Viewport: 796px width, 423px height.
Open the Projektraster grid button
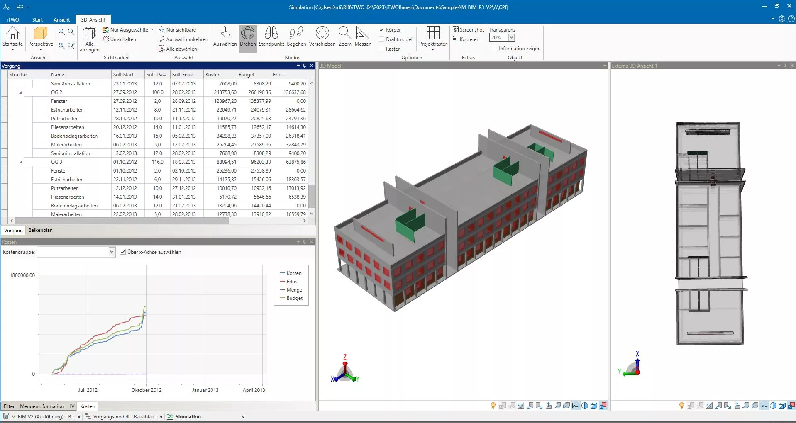point(433,38)
